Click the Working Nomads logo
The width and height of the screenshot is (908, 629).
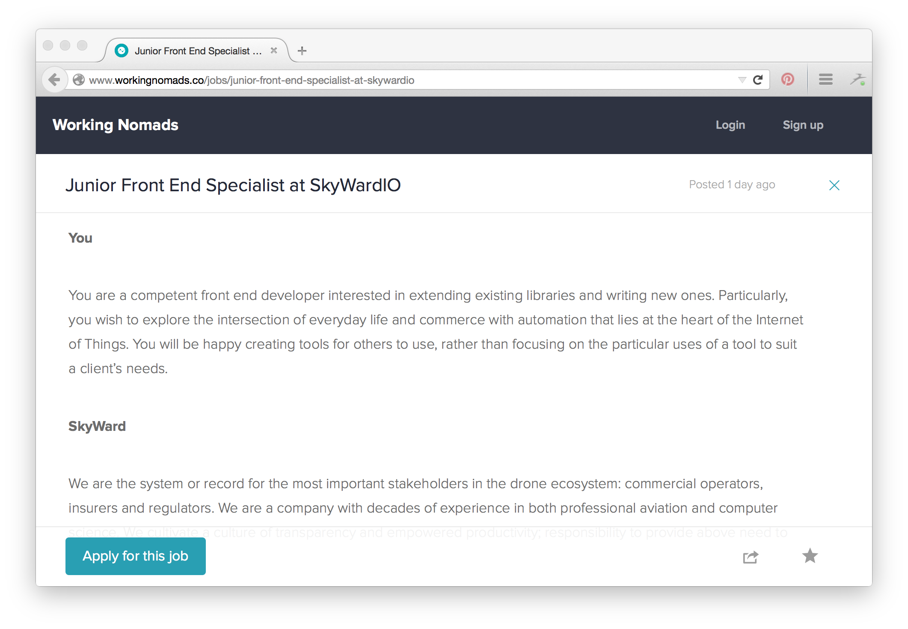click(x=116, y=125)
